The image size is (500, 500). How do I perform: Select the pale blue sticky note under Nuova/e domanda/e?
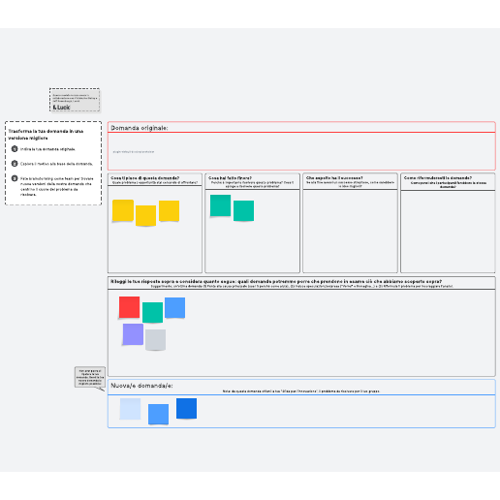pos(130,409)
